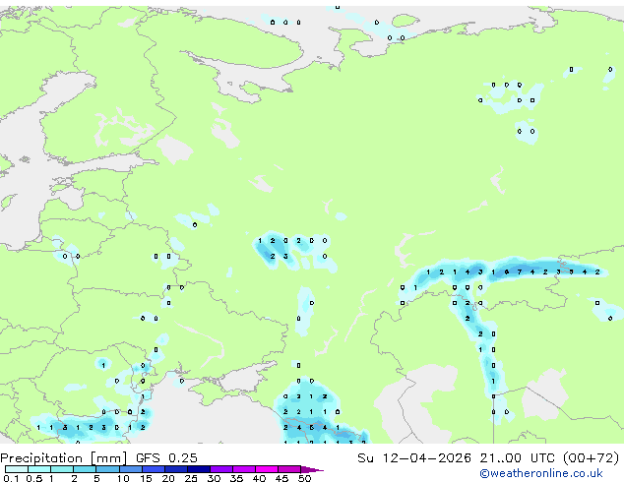
Task: Pick the 10–15 mm legend color box
Action: coord(130,469)
